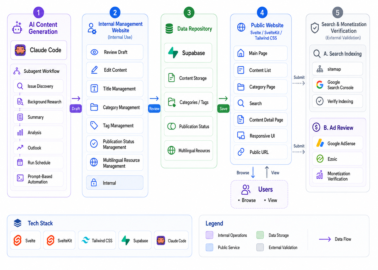Click the Subagent Workflow node icon
The width and height of the screenshot is (378, 270).
pos(17,71)
